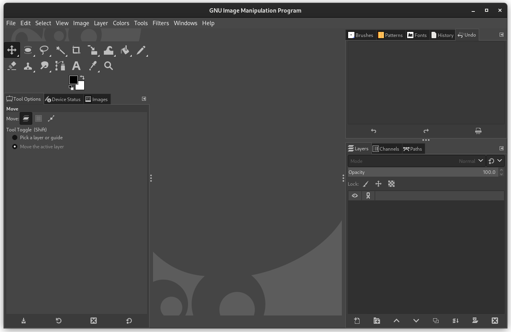The image size is (511, 332).
Task: Save tool preset button
Action: [x=24, y=321]
